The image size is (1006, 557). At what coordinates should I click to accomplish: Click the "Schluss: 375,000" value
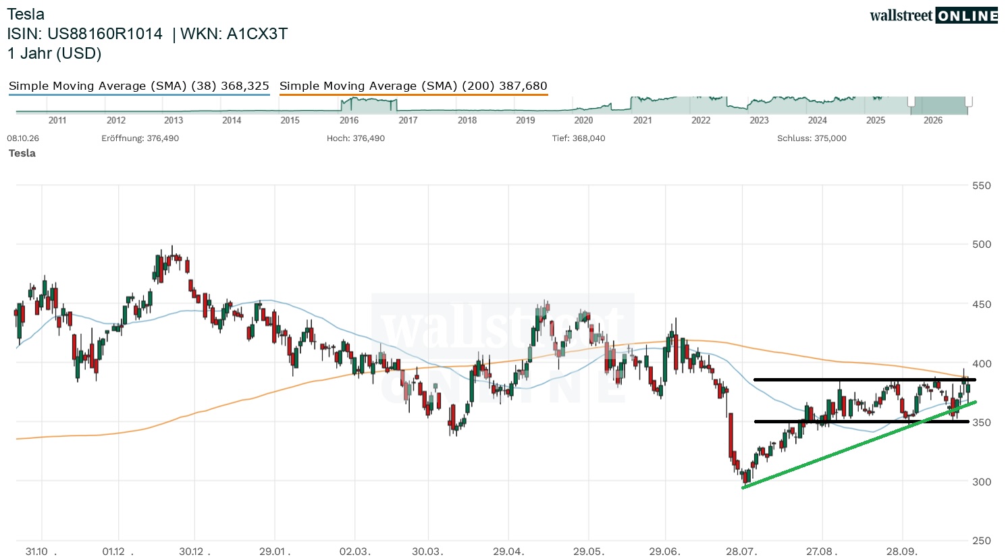(x=812, y=138)
